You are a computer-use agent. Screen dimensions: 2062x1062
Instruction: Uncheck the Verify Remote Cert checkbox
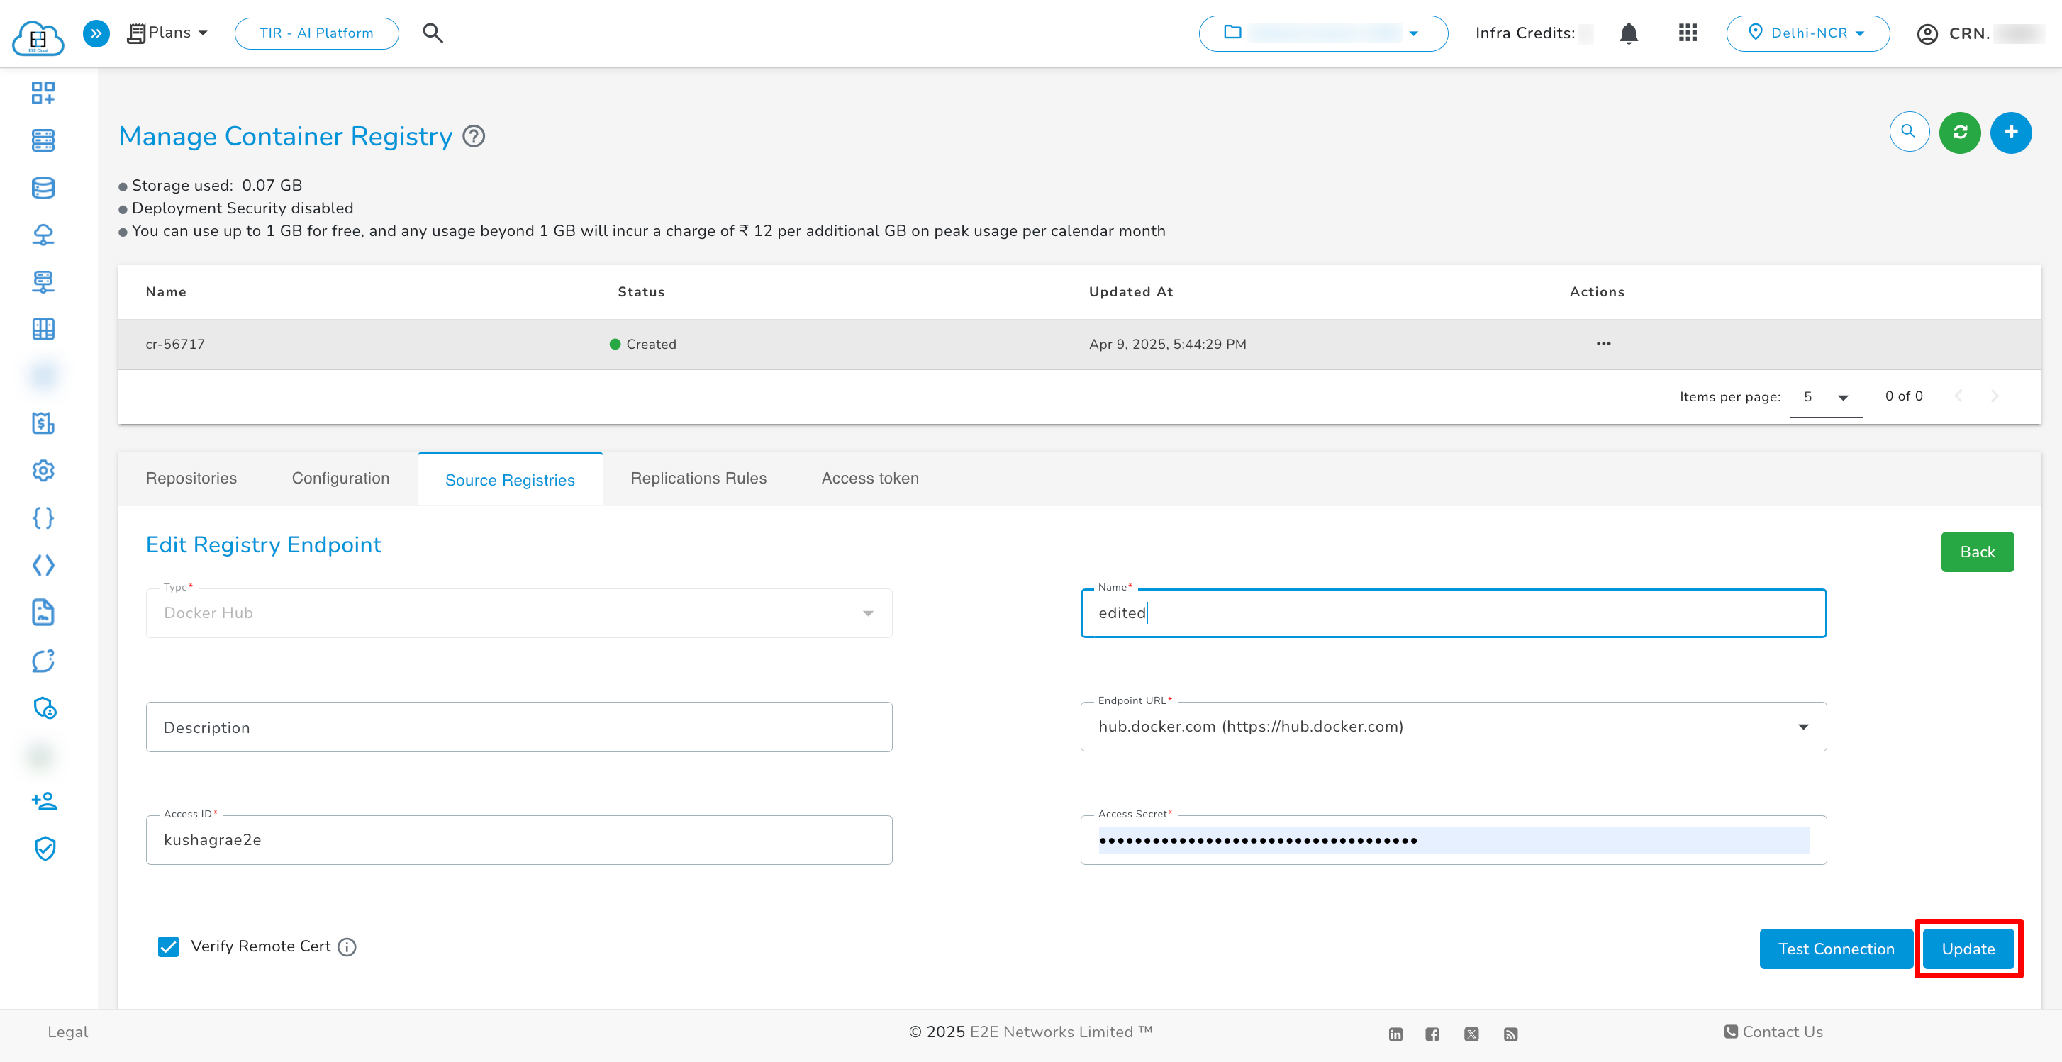tap(168, 946)
